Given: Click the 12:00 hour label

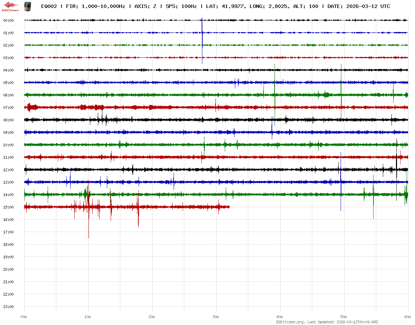Looking at the screenshot, I should 8,170.
